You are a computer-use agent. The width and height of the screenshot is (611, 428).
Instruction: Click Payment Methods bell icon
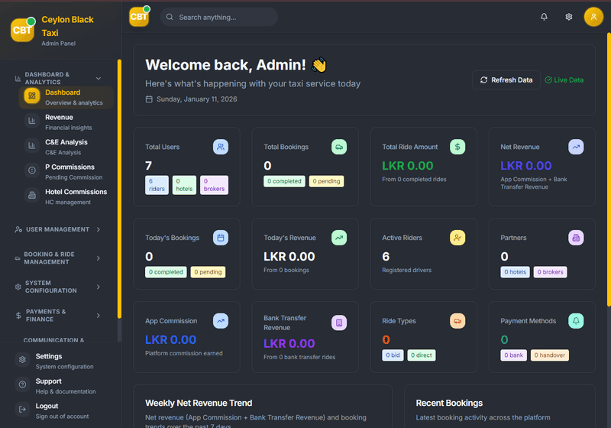click(x=576, y=321)
